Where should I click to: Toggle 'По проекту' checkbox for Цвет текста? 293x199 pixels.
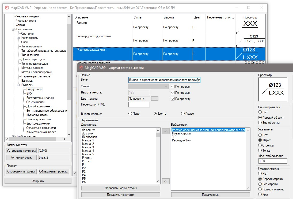coord(173,99)
